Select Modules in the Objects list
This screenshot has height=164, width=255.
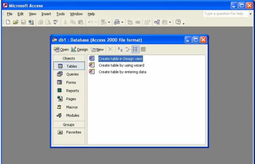[69, 115]
